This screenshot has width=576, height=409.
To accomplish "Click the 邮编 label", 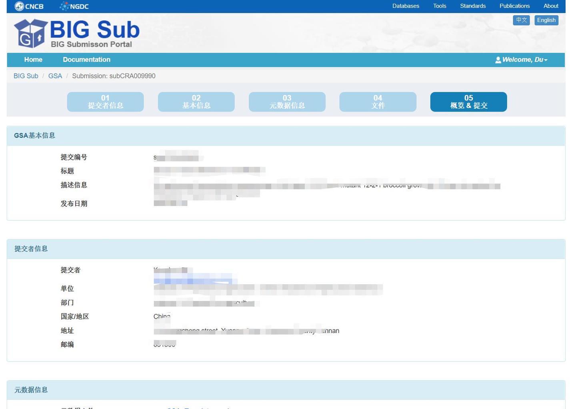I will [67, 344].
